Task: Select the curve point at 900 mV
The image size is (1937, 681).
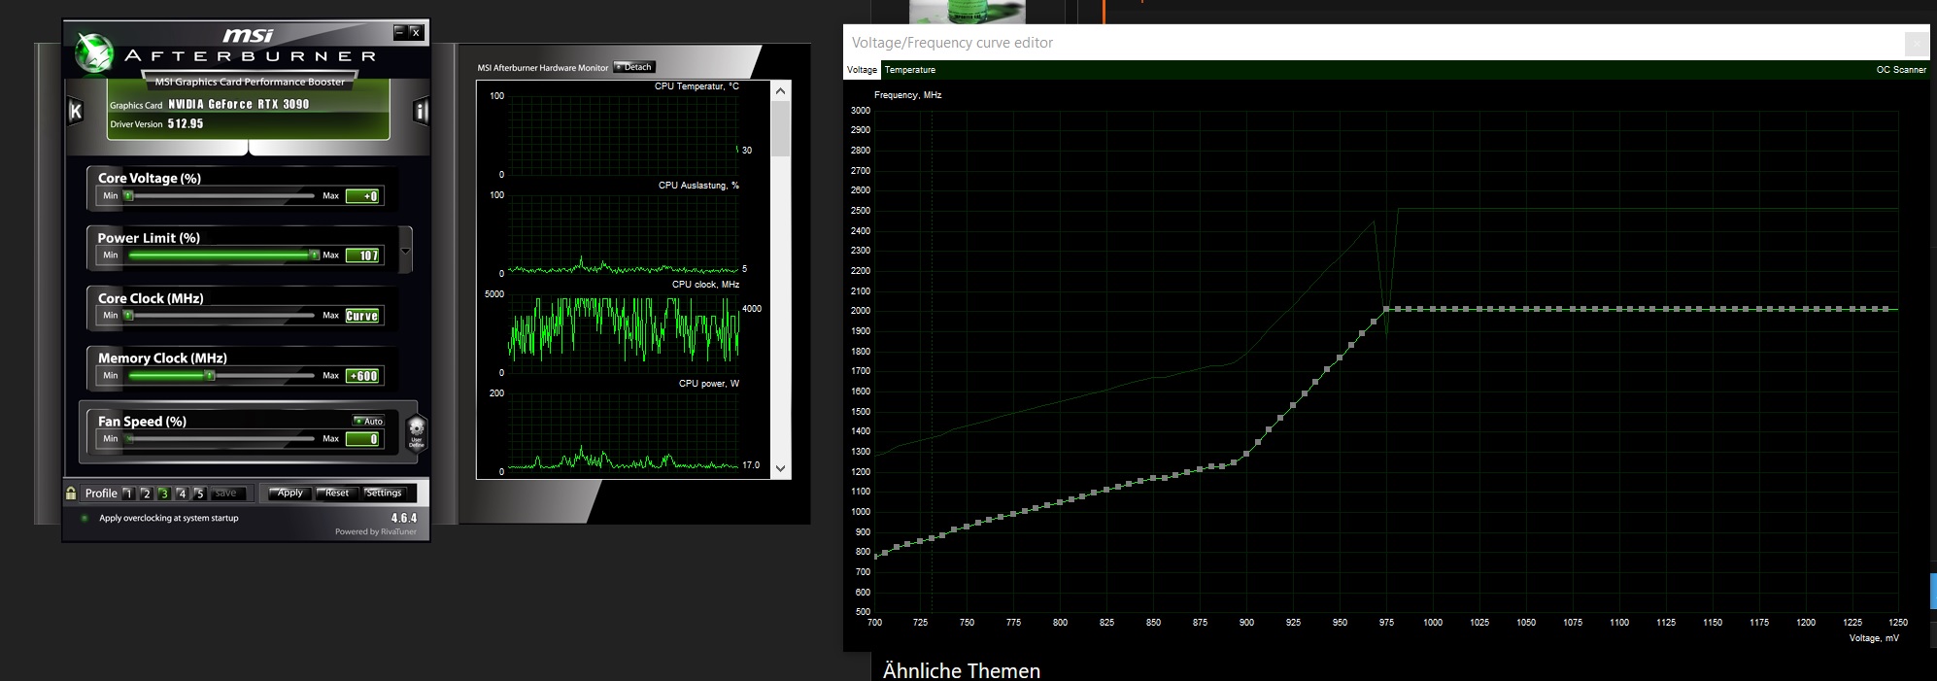Action: point(1246,454)
